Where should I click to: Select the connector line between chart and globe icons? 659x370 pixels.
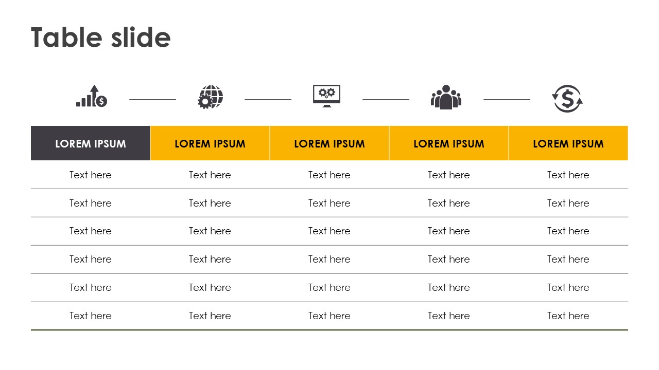point(152,99)
